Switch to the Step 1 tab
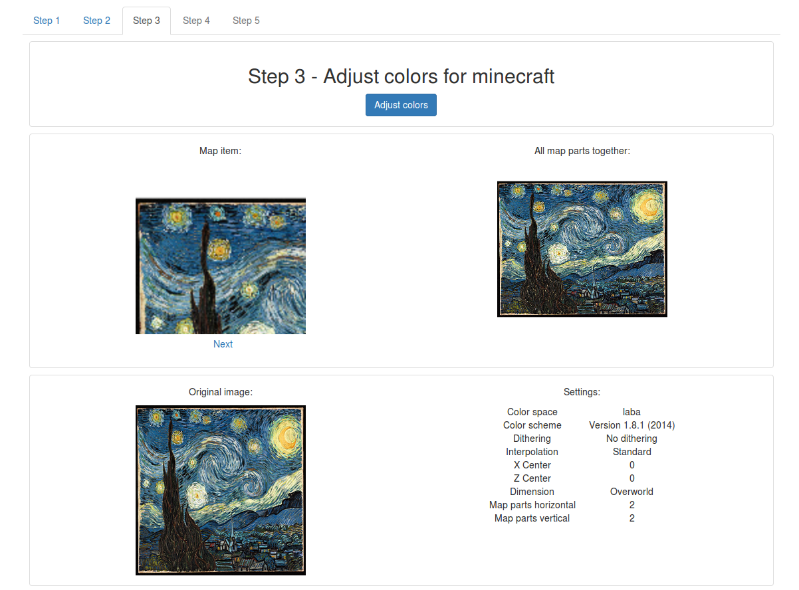Viewport: 799px width, 590px height. click(x=47, y=21)
